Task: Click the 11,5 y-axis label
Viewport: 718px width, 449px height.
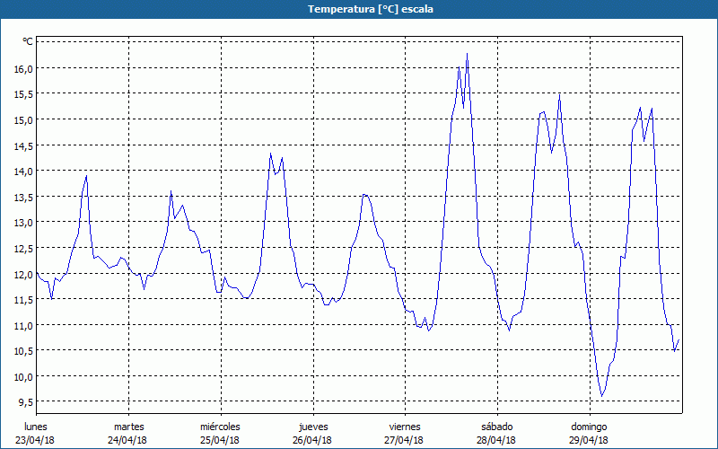Action: (22, 299)
